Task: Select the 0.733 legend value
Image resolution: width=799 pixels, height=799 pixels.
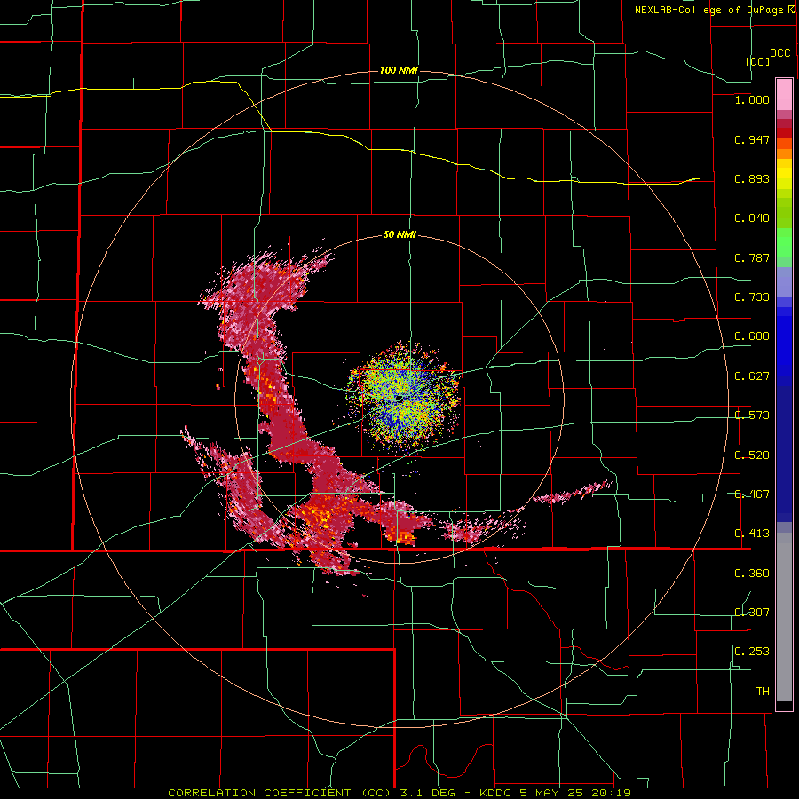Action: click(x=752, y=297)
